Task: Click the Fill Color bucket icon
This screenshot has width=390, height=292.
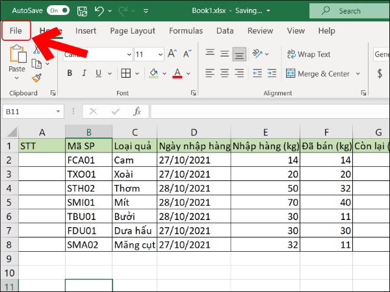Action: tap(153, 73)
